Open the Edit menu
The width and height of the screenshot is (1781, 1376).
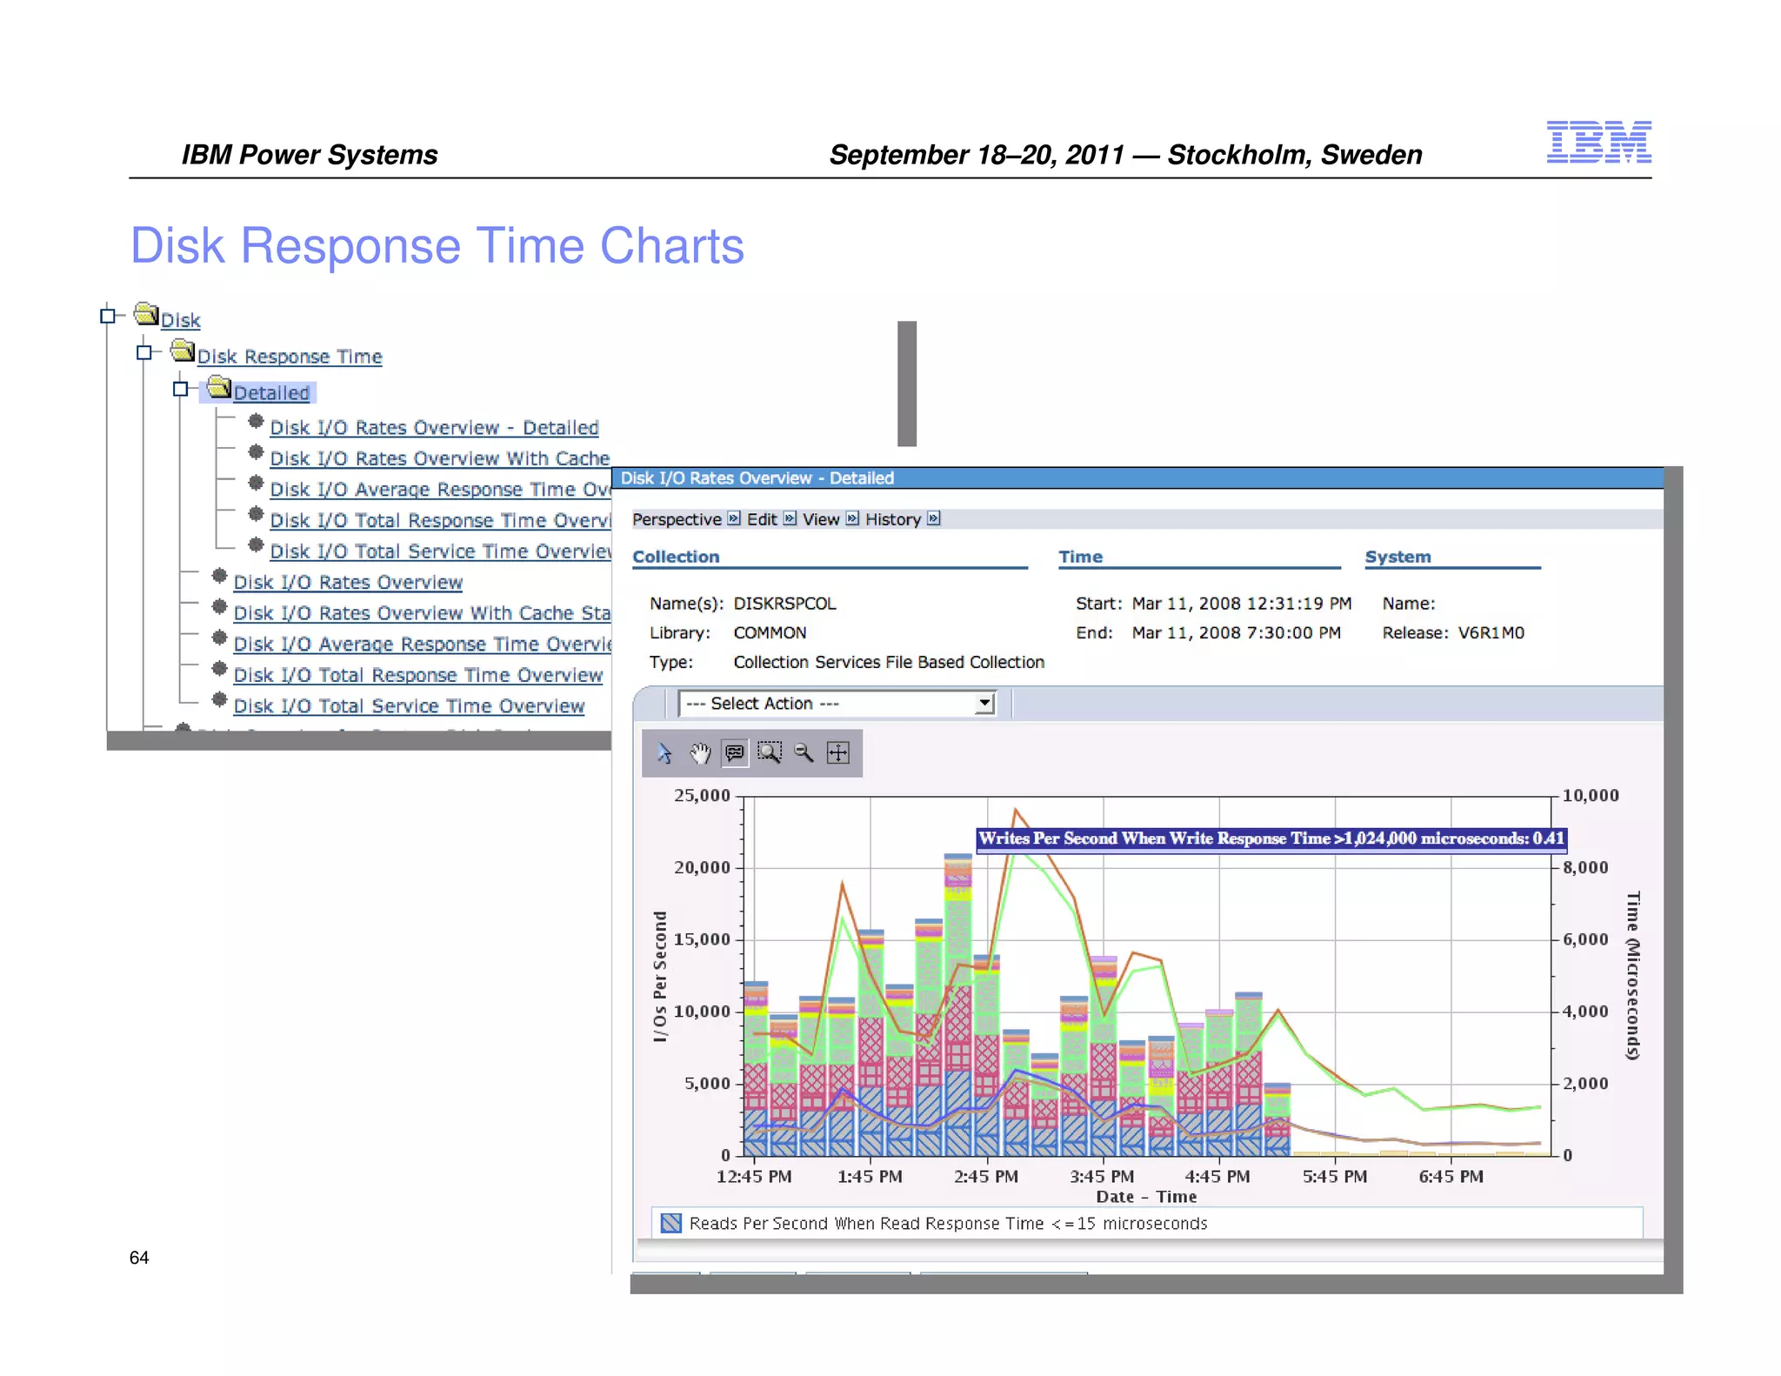762,519
